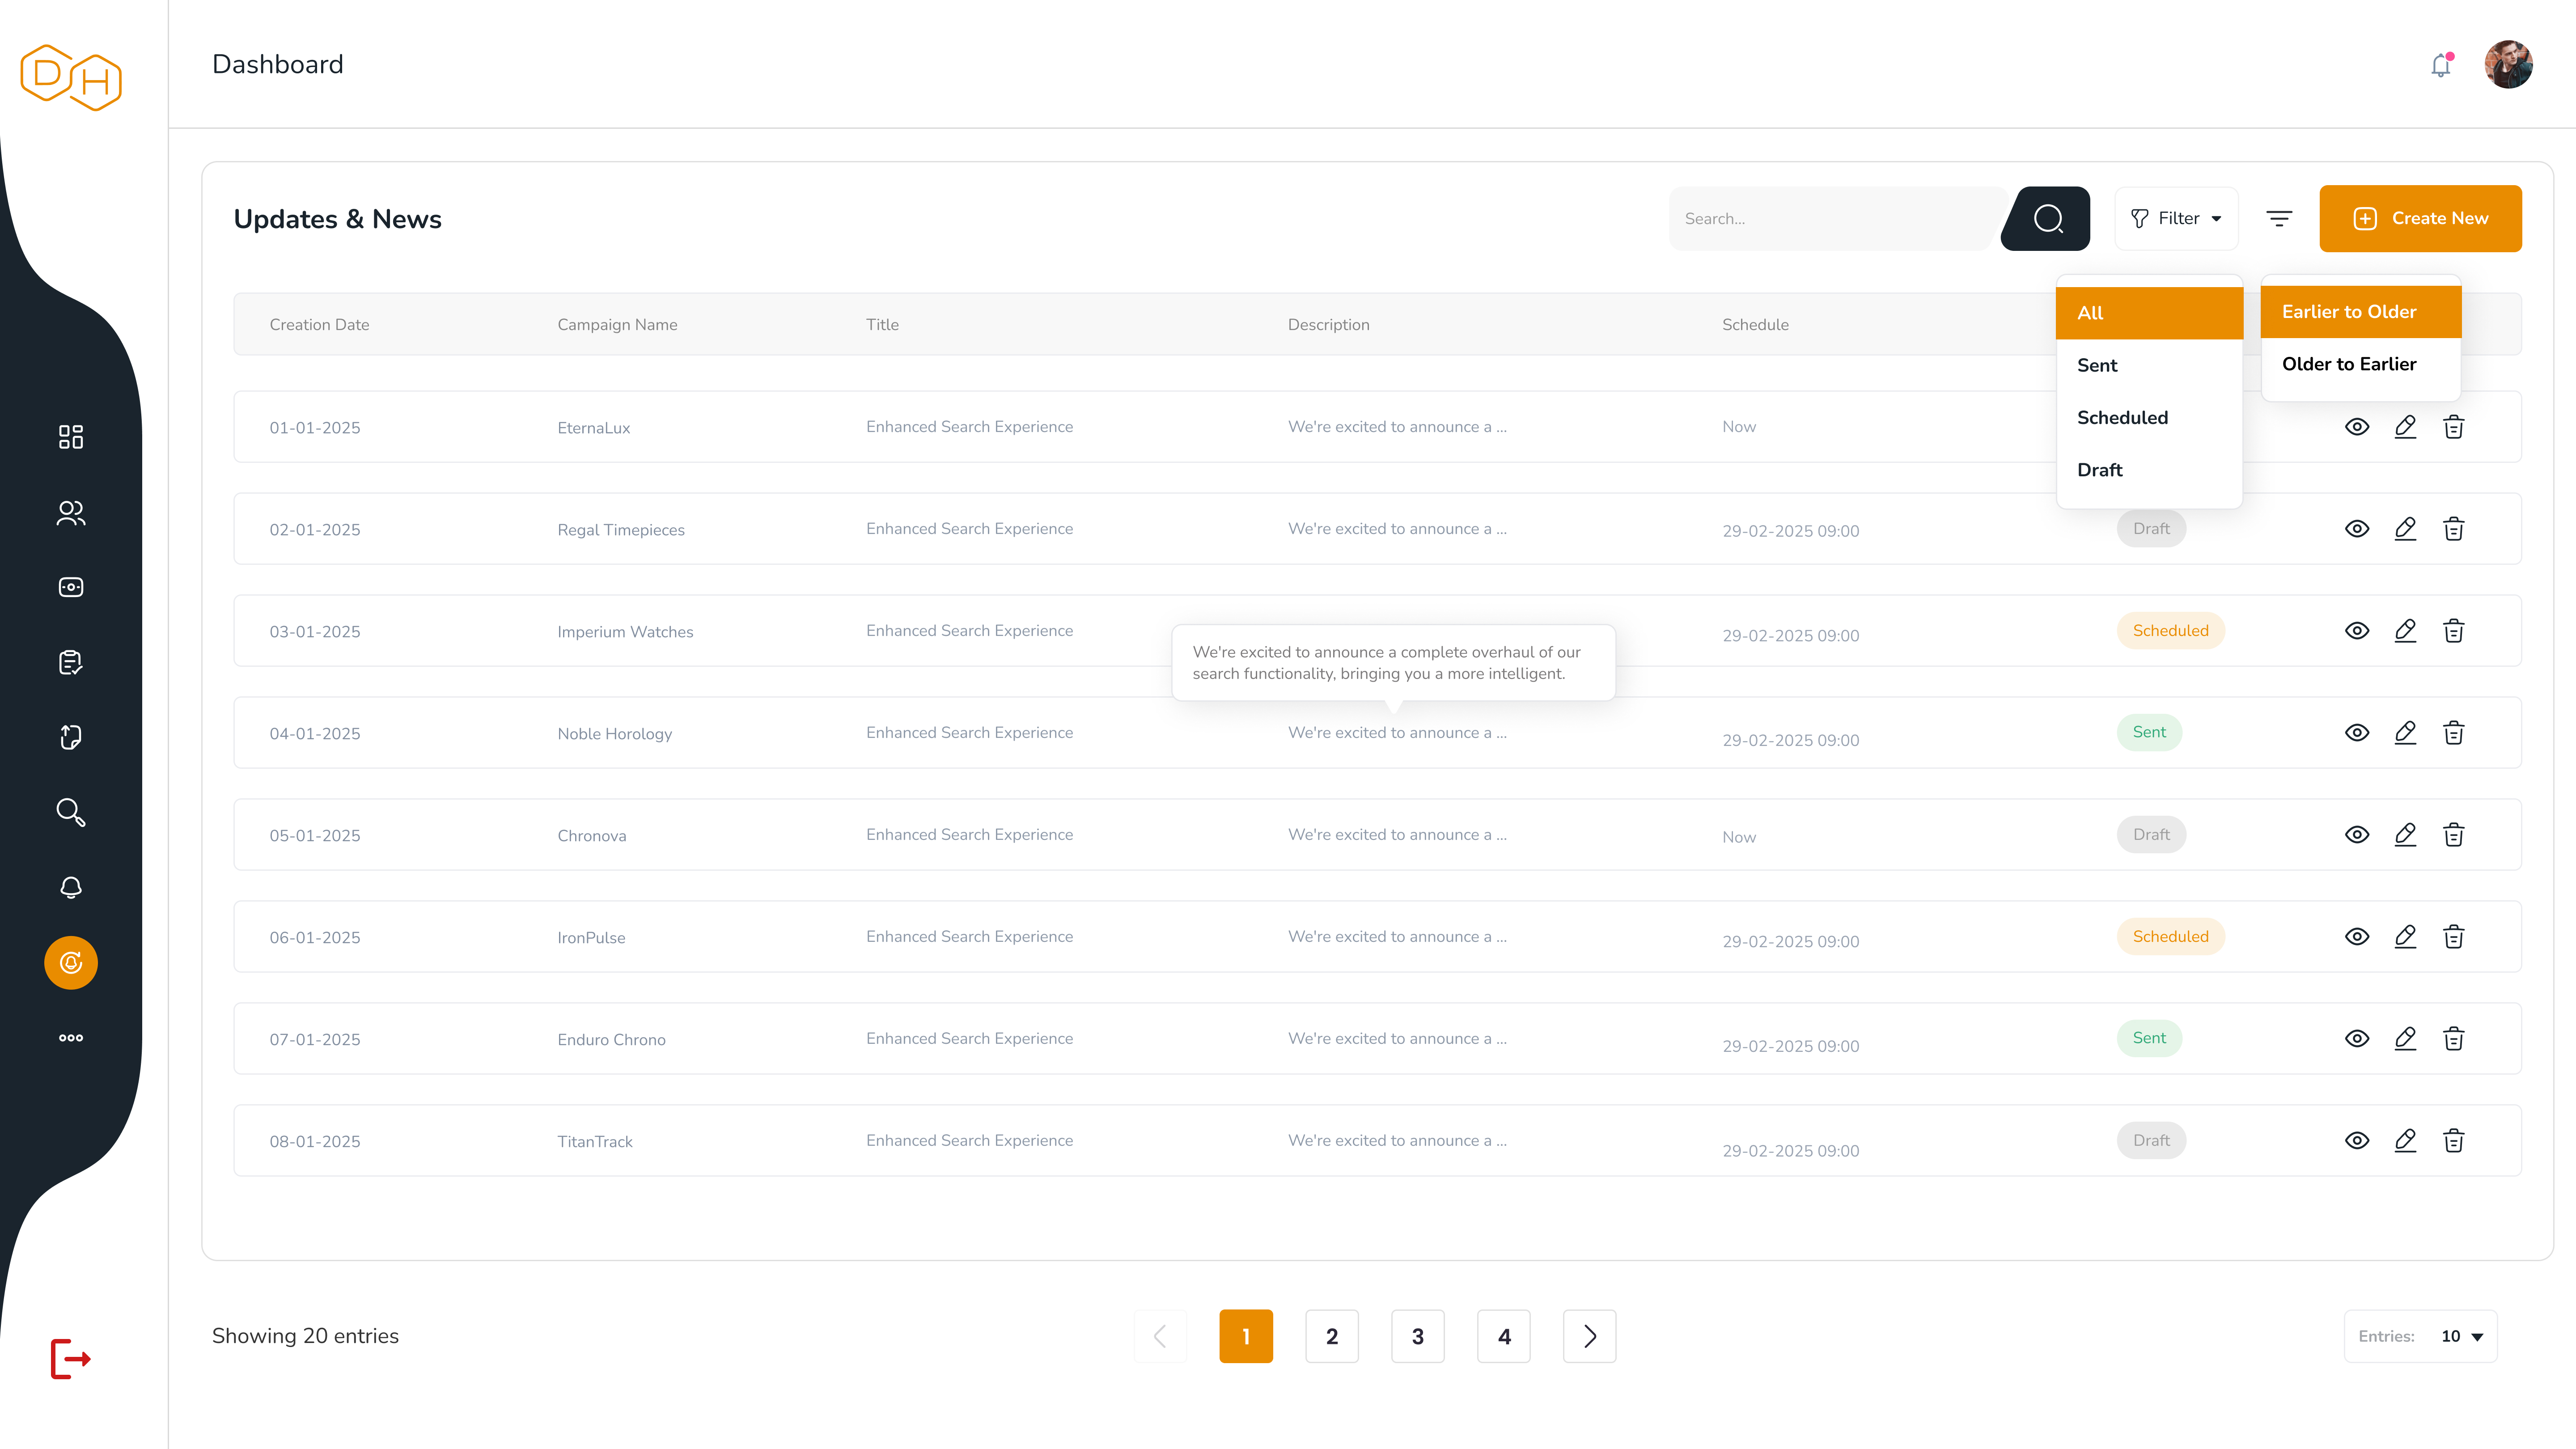Click the red logout icon
This screenshot has width=2576, height=1449.
(70, 1358)
